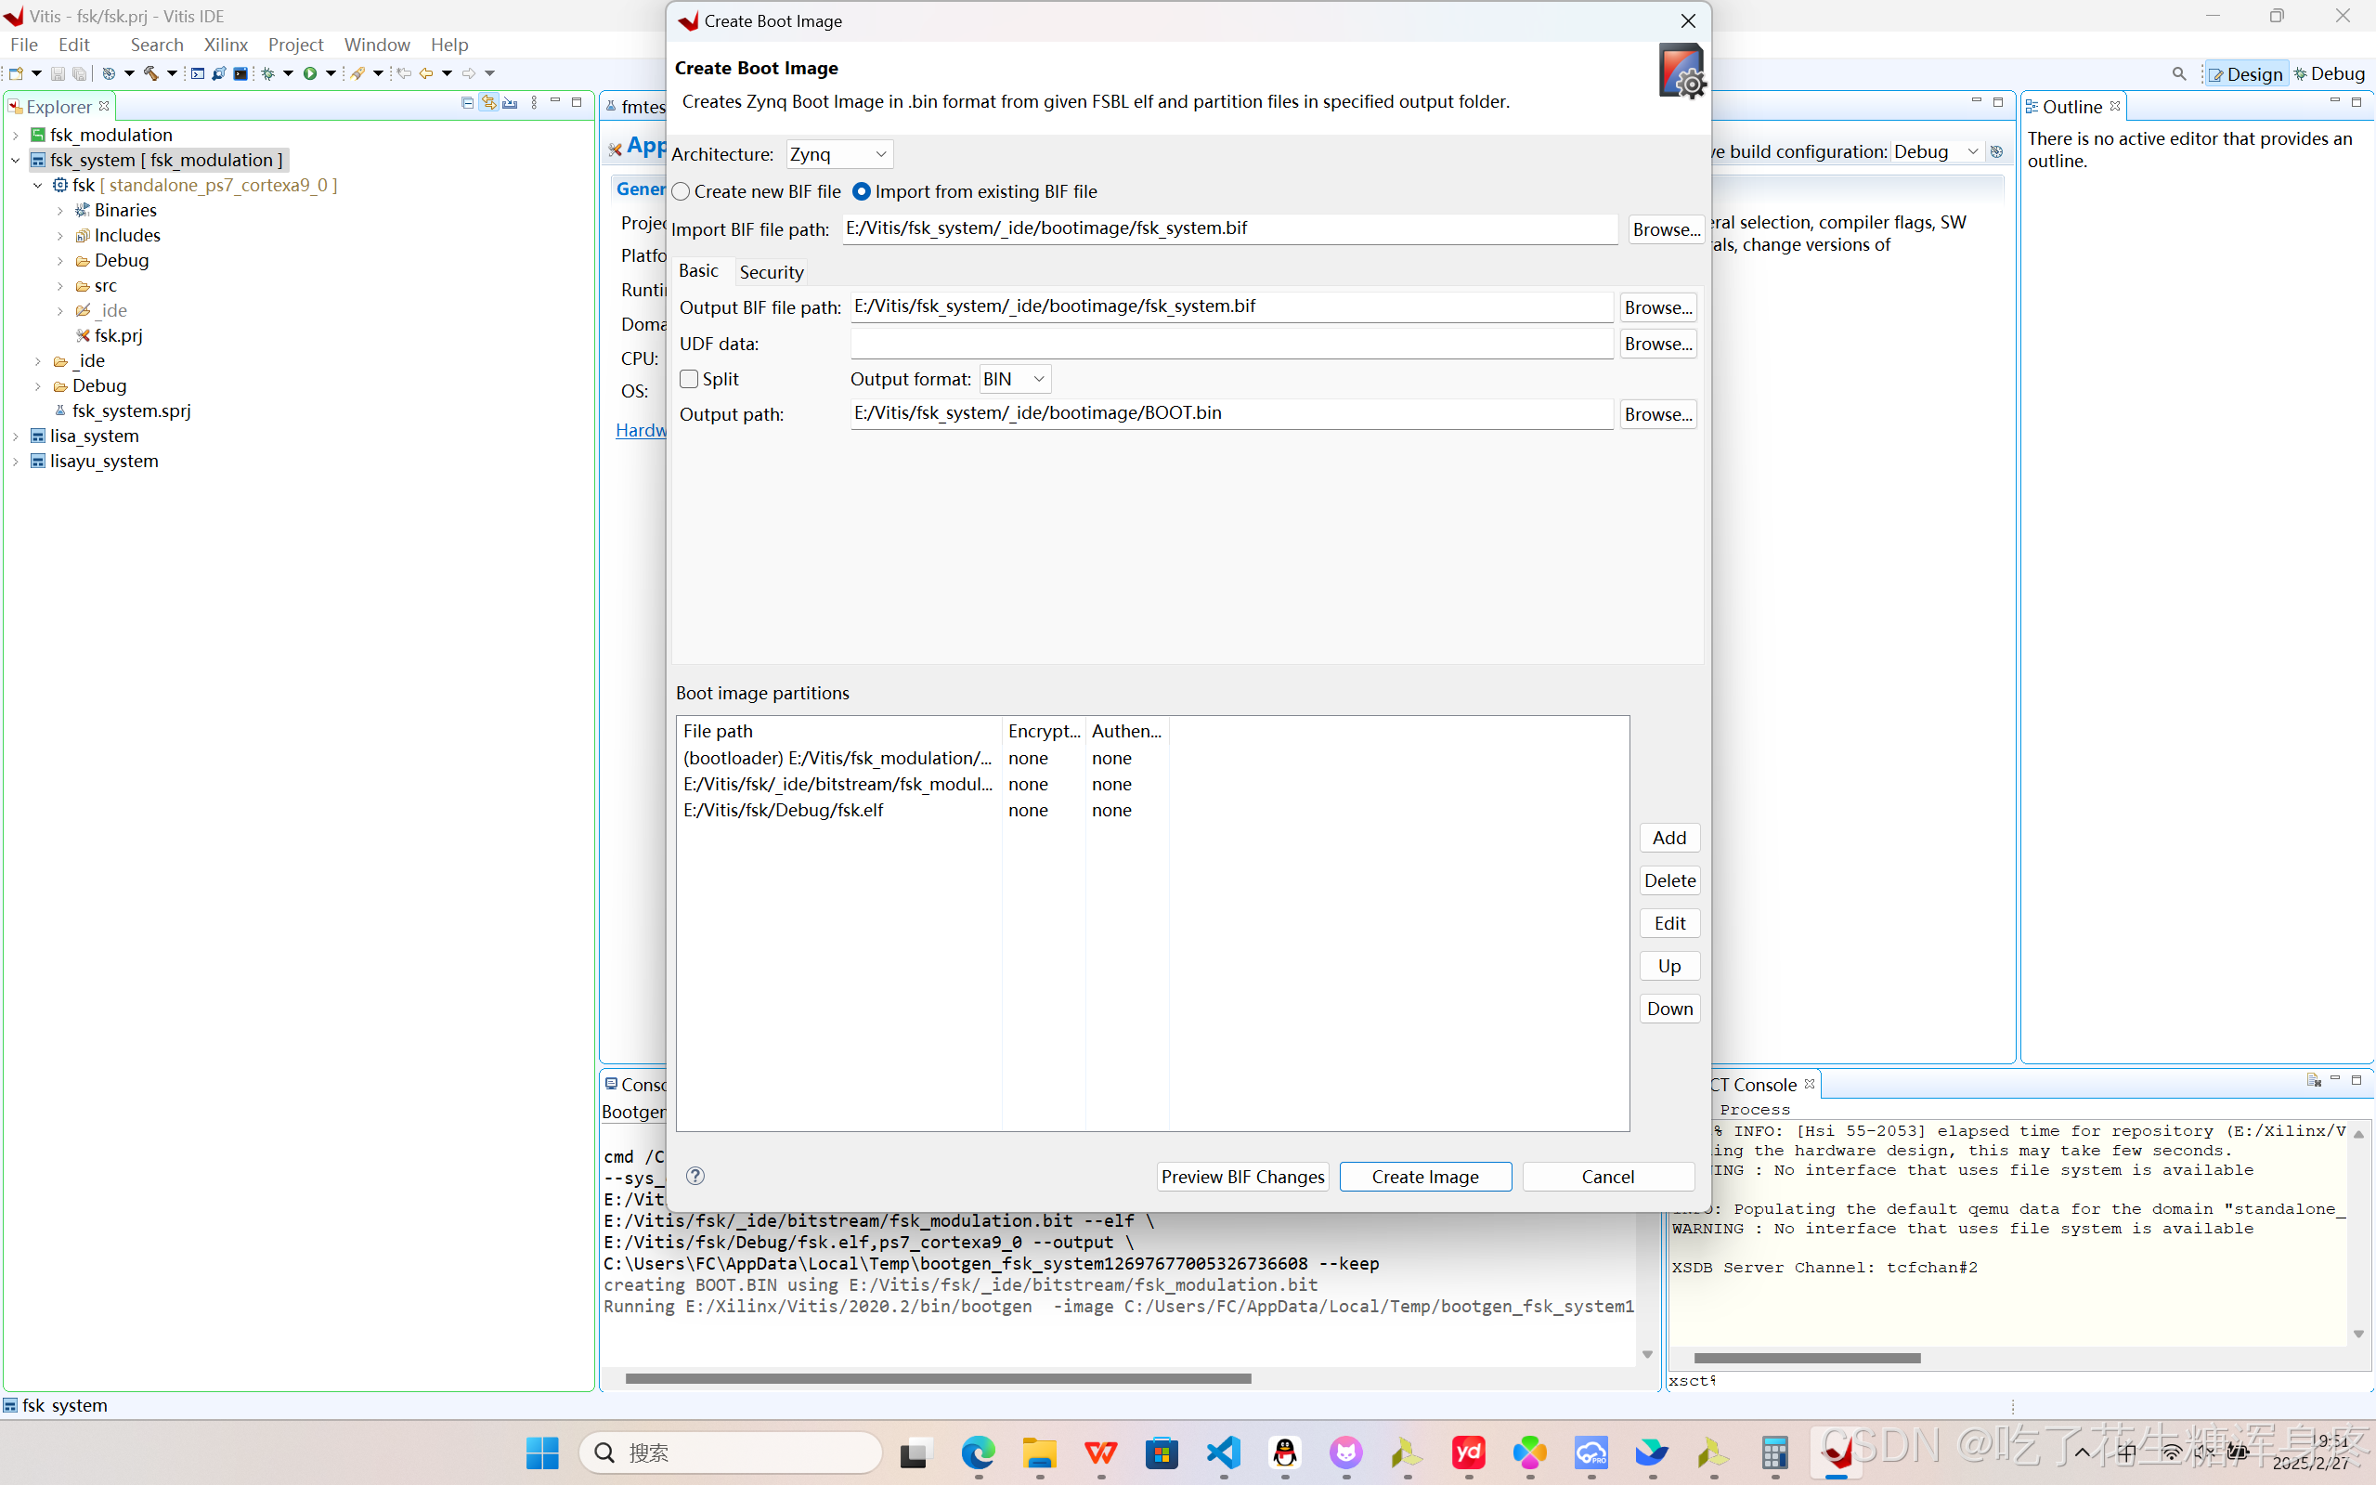Open the Build hammer dropdown arrow
Viewport: 2376px width, 1485px height.
(x=172, y=73)
